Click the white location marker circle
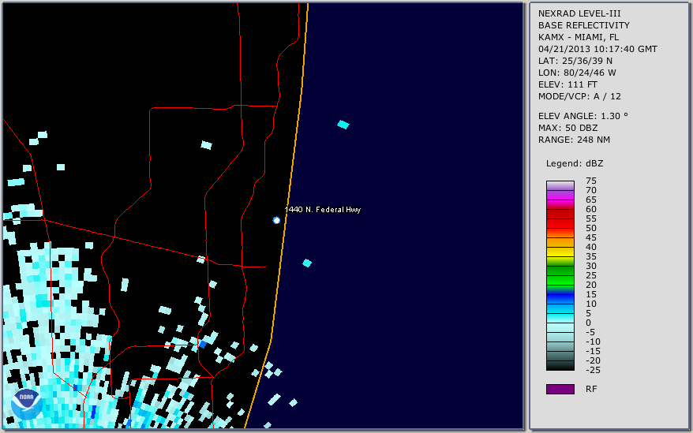 click(x=276, y=220)
